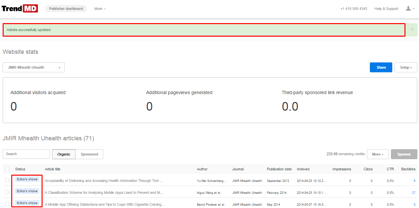Screen dimensions: 419x208
Task: Dismiss the success alert with the X
Action: tap(412, 29)
